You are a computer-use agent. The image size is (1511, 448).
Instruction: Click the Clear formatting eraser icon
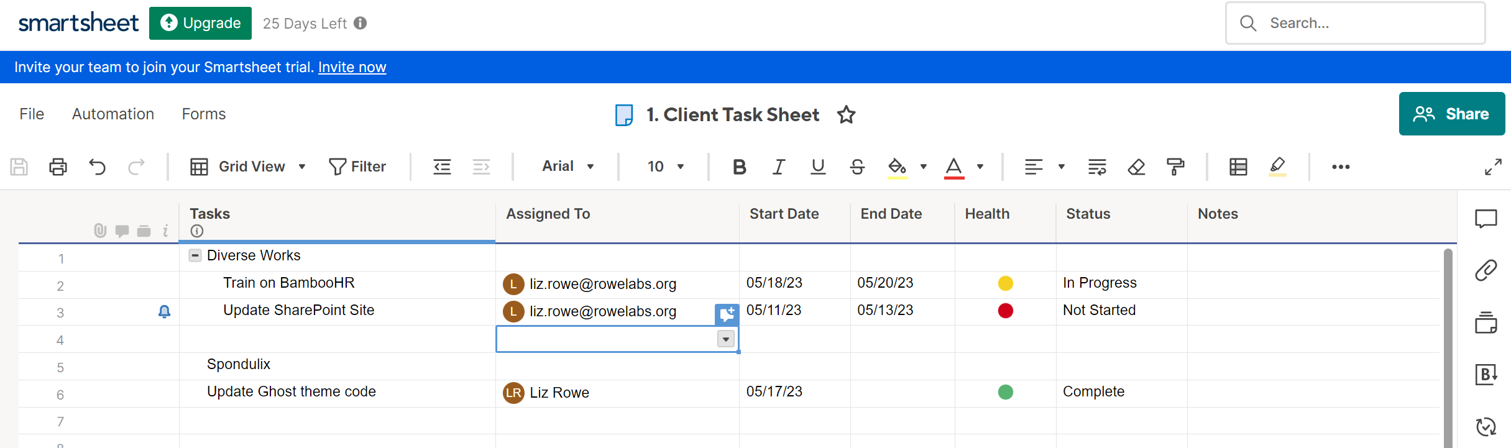(1136, 167)
